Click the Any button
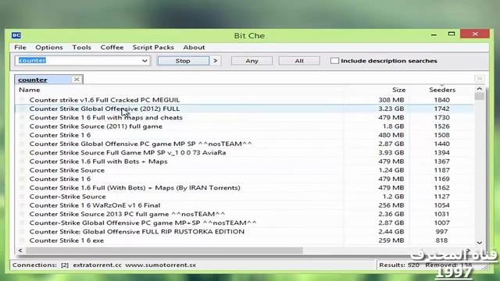Image resolution: width=500 pixels, height=281 pixels. pyautogui.click(x=252, y=61)
